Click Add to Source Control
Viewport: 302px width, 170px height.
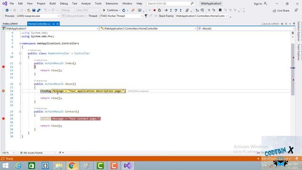coord(274,159)
